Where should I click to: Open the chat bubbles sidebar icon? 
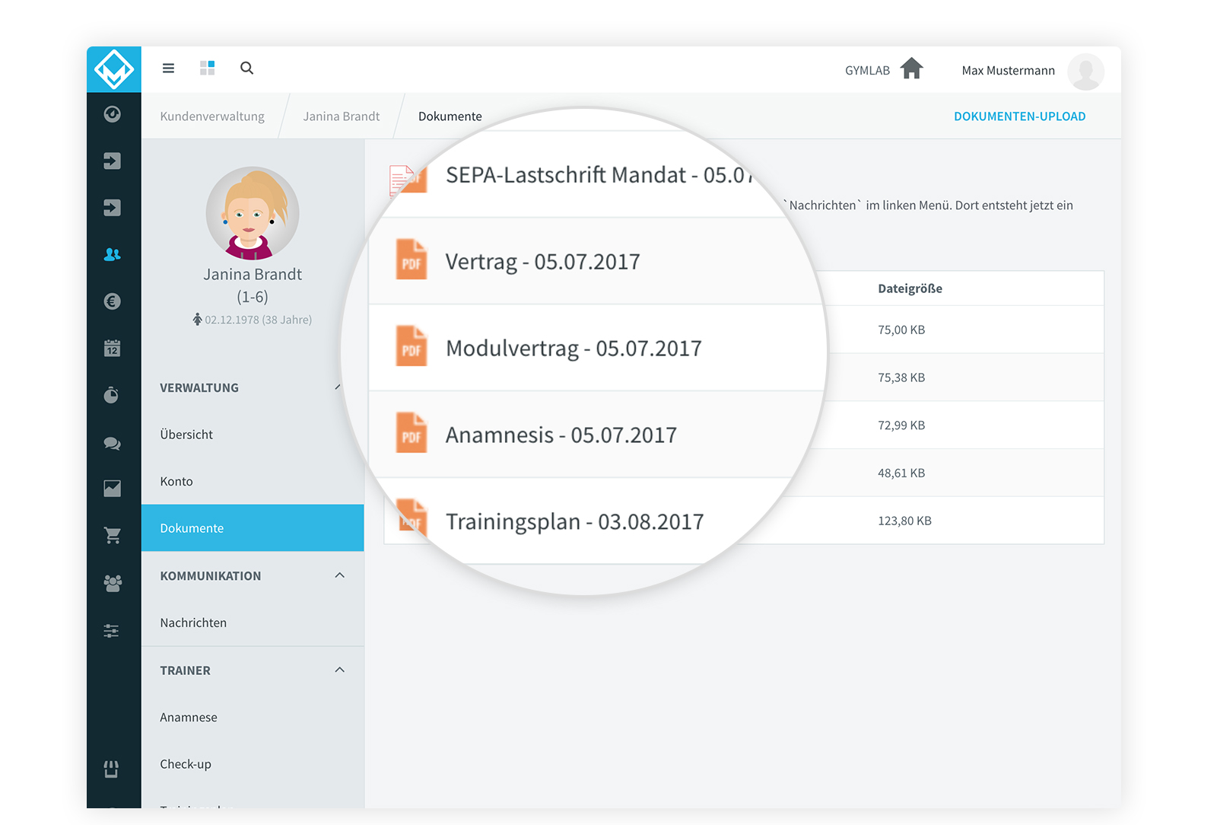113,444
